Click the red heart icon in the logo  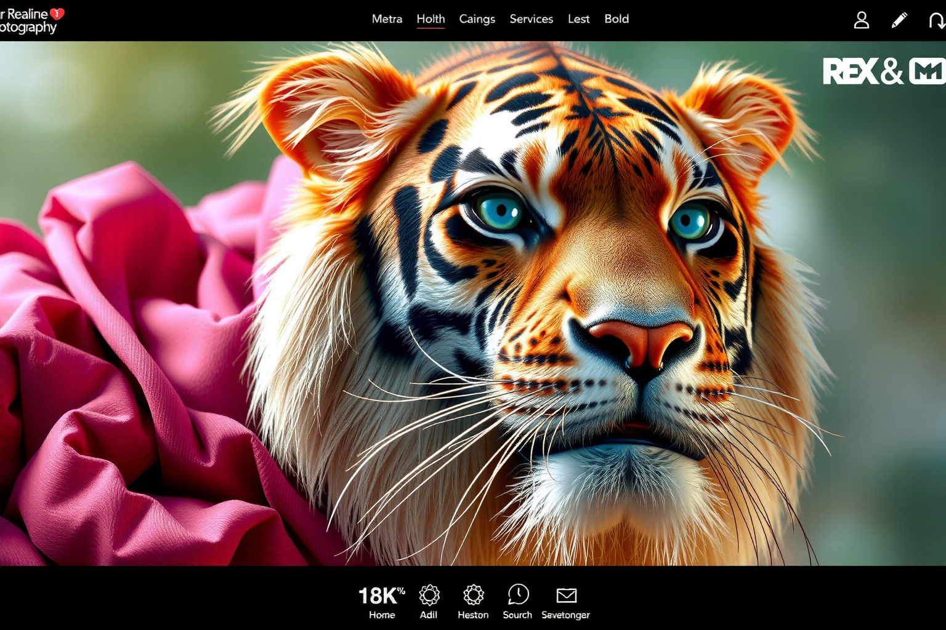57,14
